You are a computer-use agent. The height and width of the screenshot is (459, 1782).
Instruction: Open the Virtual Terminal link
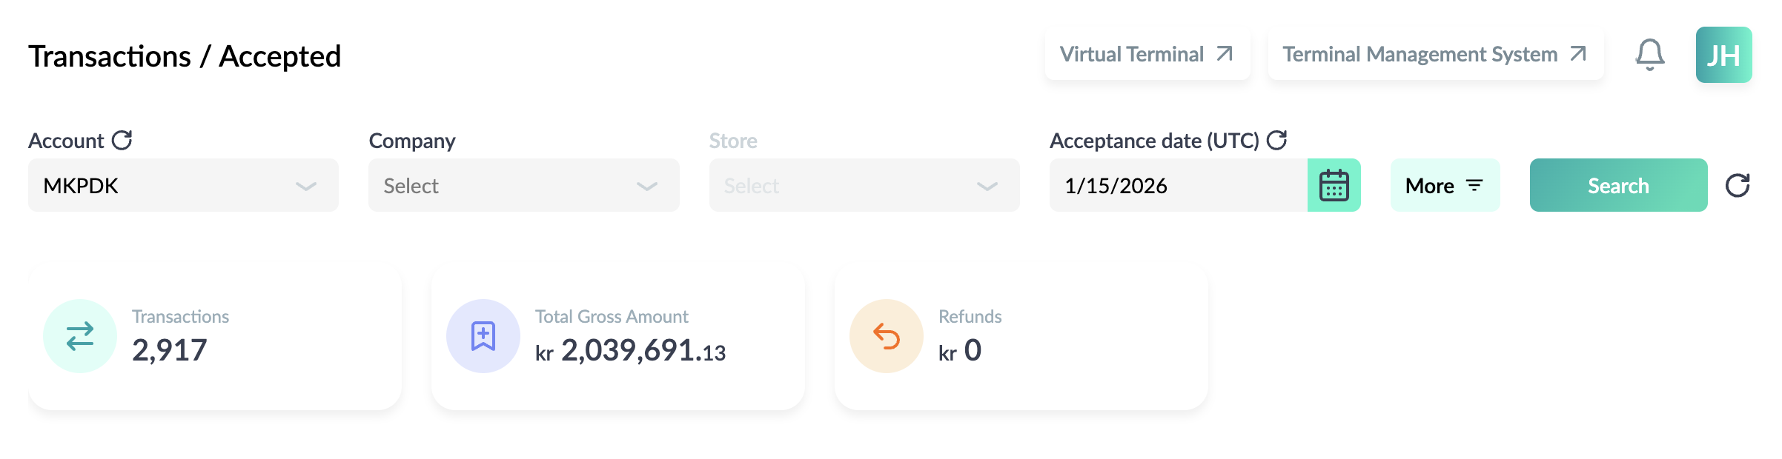point(1147,54)
